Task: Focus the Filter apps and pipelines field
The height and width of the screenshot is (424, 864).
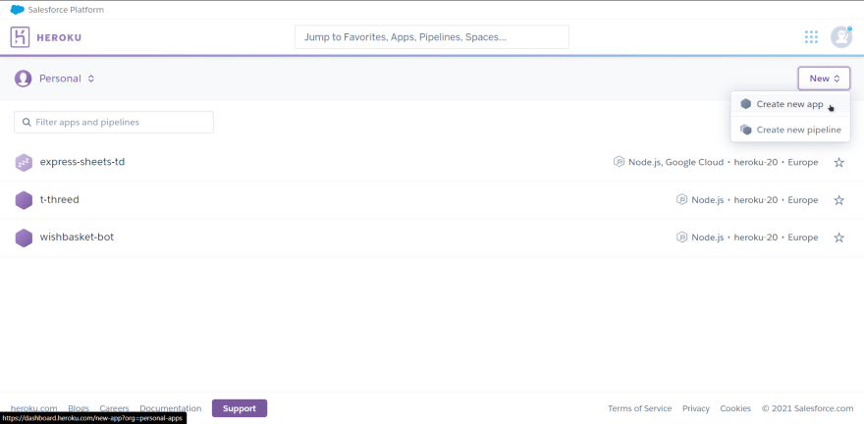Action: [114, 123]
